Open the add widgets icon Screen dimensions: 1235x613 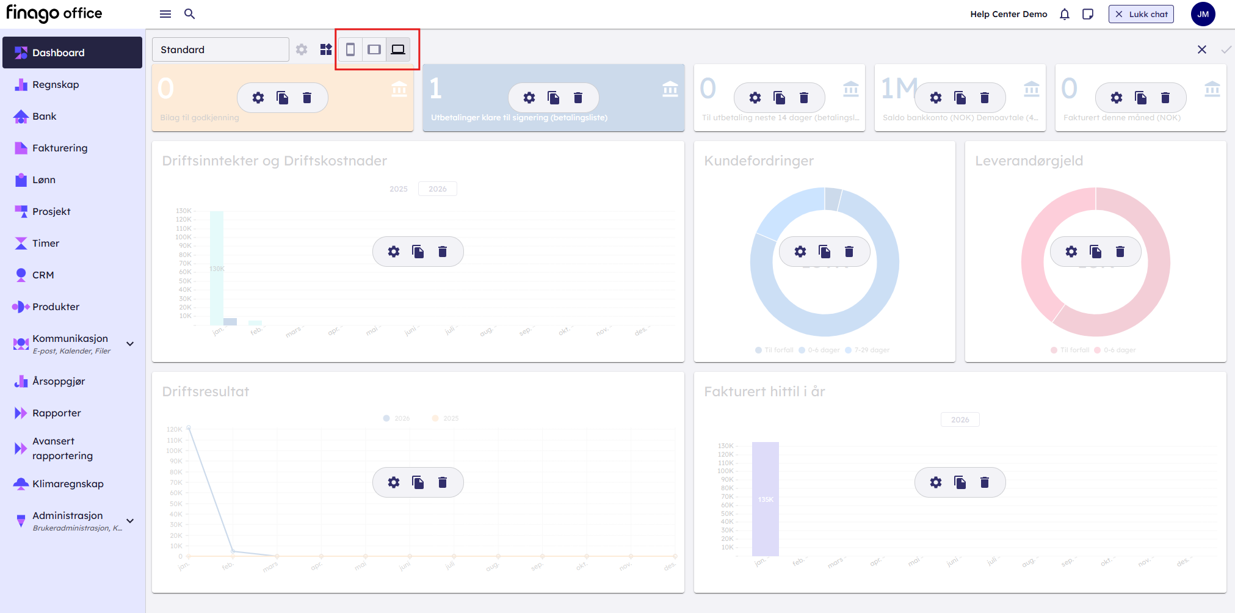coord(326,49)
